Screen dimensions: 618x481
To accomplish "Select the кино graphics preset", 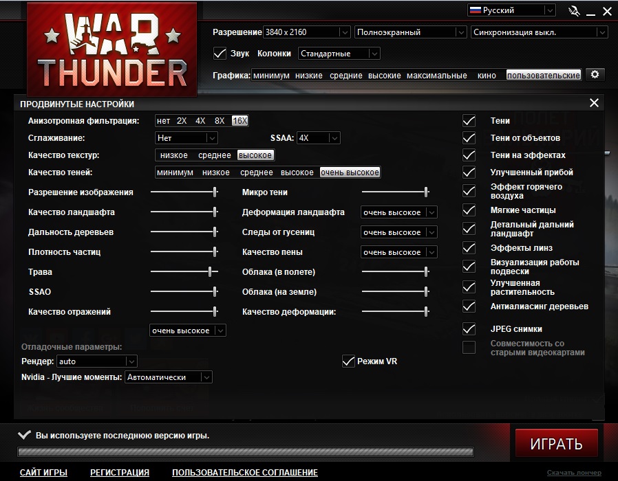I will tap(487, 75).
